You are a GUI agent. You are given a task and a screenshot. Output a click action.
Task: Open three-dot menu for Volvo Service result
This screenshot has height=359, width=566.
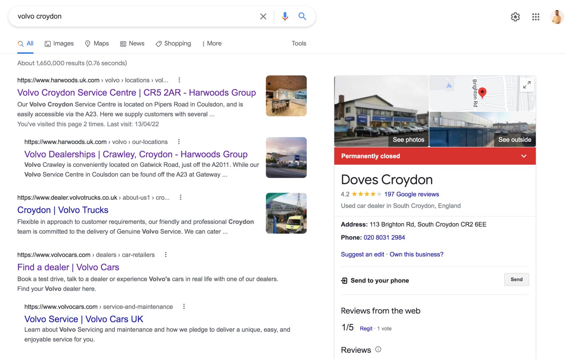(x=184, y=306)
